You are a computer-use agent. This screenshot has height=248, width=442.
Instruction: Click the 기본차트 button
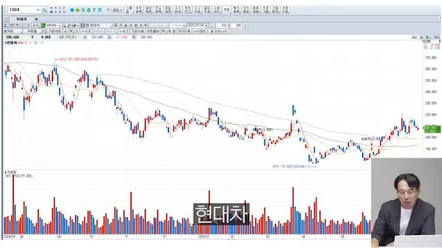point(55,31)
